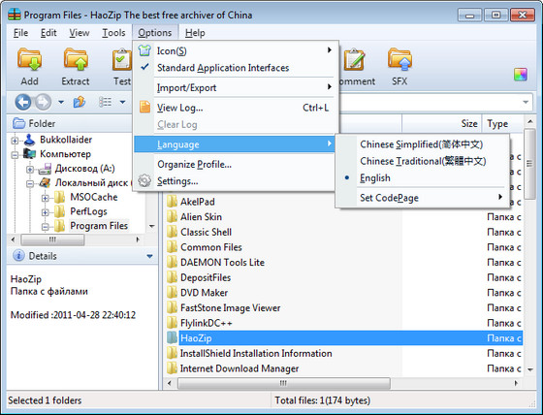This screenshot has height=415, width=543.
Task: Select Chinese Traditional language option
Action: coord(423,161)
